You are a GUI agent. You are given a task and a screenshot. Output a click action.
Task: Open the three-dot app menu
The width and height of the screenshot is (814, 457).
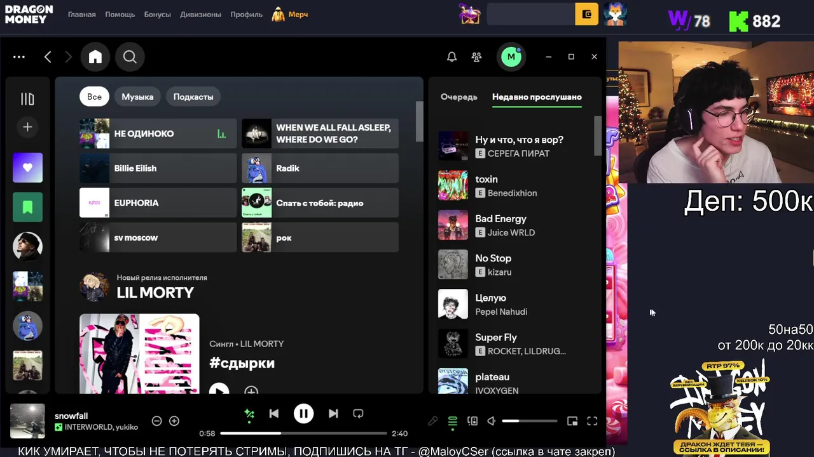[19, 57]
